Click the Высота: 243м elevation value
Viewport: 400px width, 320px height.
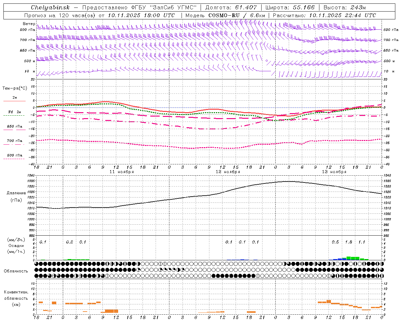click(x=344, y=7)
